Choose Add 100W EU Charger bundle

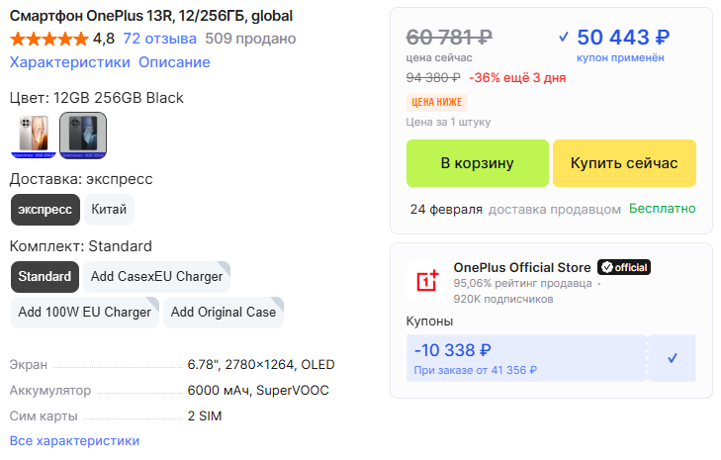coord(85,313)
